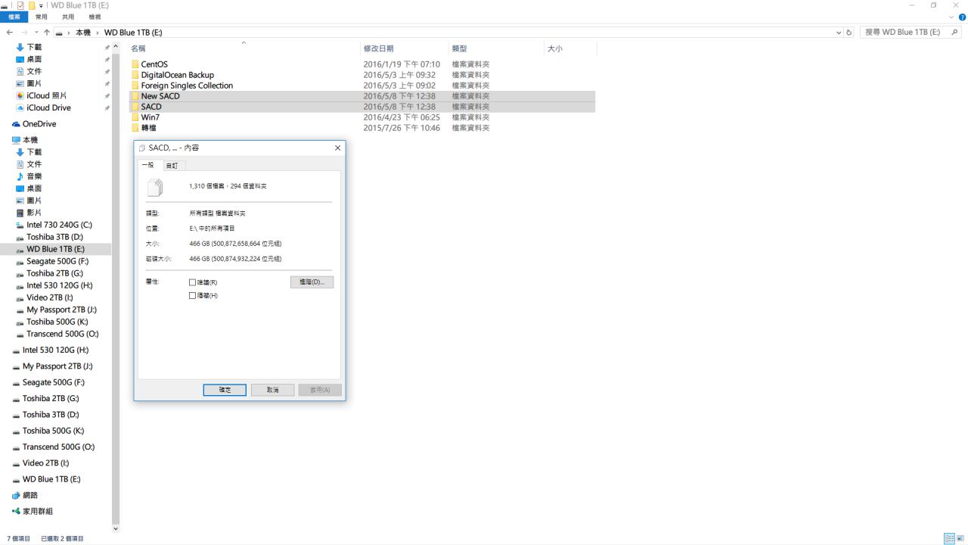
Task: Go back with the left arrow
Action: coord(9,33)
